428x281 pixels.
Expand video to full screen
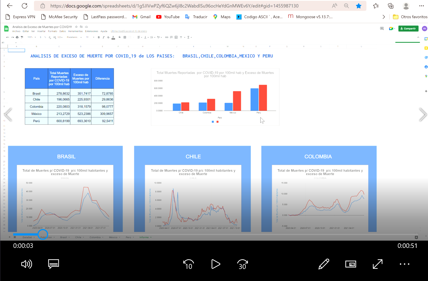coord(377,264)
